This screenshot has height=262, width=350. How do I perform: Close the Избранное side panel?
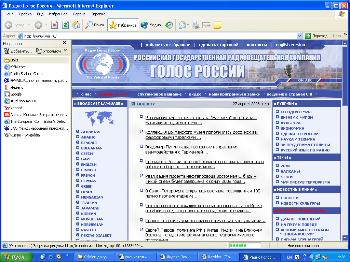pos(65,43)
